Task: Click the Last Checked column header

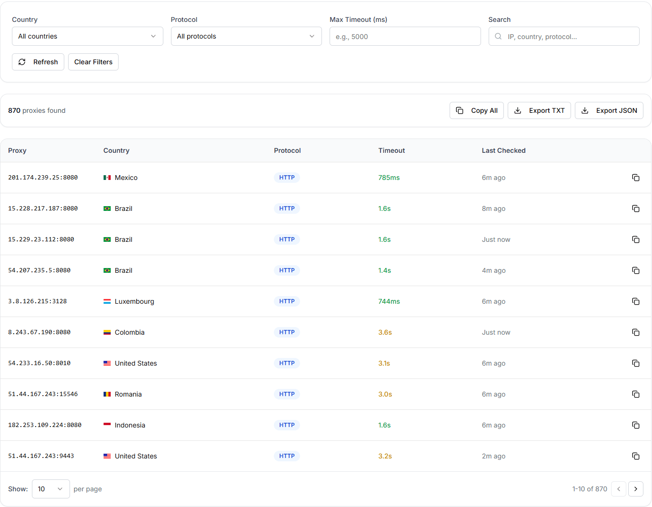Action: (503, 150)
